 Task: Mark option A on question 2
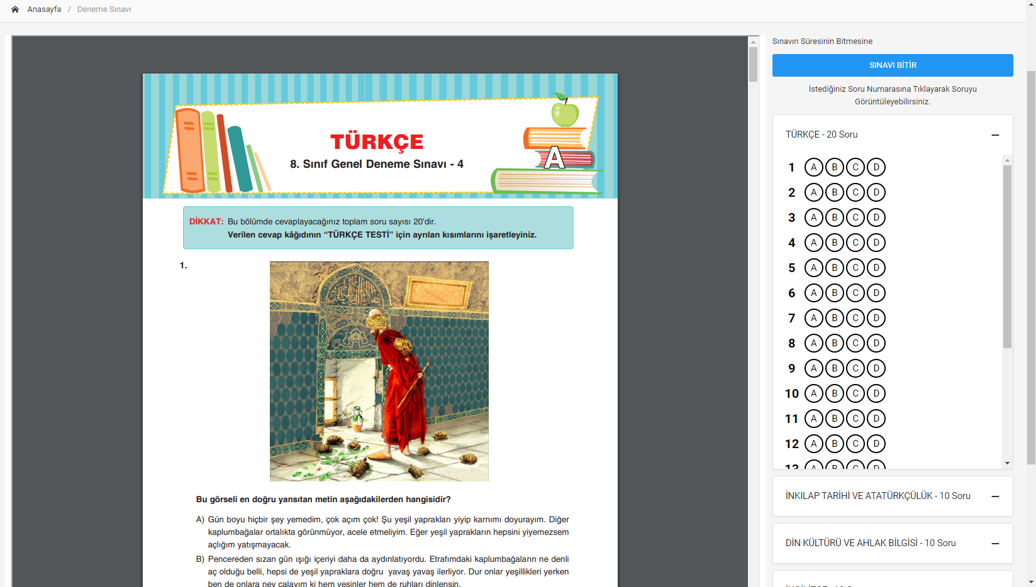pyautogui.click(x=814, y=192)
